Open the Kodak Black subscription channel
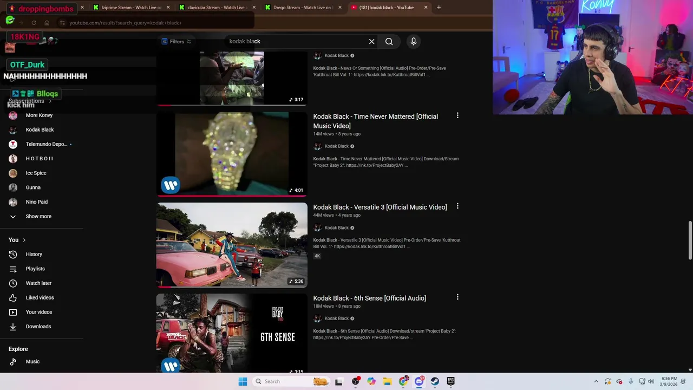Screen dimensions: 693x390 [x=40, y=129]
